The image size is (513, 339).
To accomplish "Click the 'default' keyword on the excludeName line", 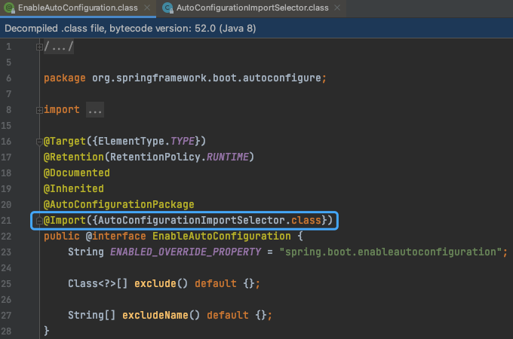I will pos(228,315).
